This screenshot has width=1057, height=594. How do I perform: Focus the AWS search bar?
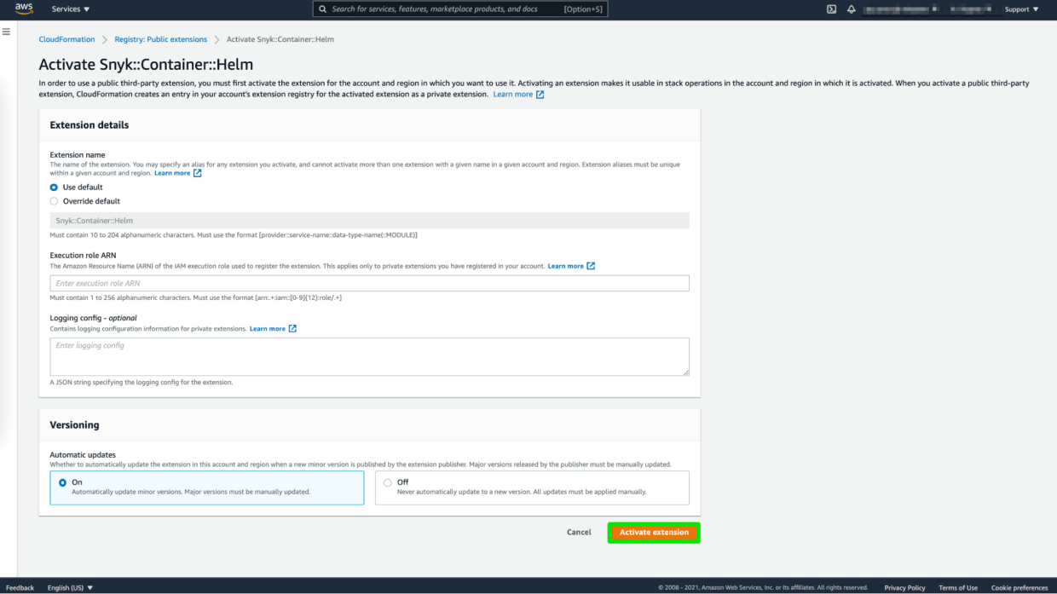460,9
